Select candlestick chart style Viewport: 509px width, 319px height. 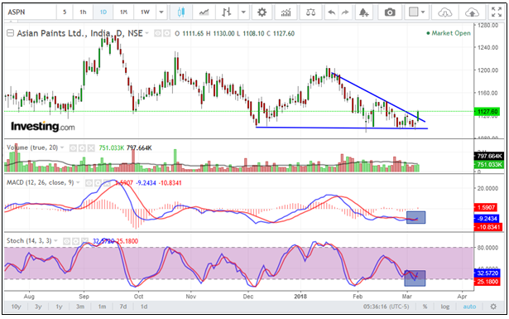coord(180,12)
